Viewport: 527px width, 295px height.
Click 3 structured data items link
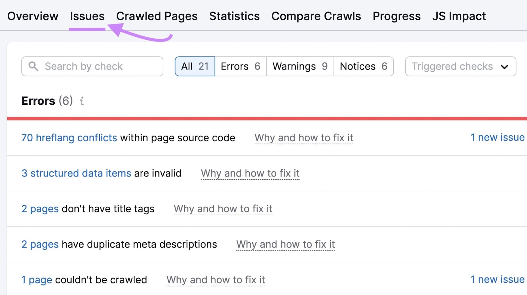(76, 173)
